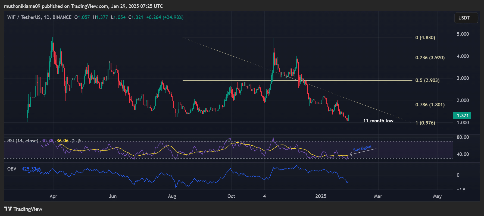The image size is (484, 216).
Task: Select the OBV indicator label
Action: [12, 169]
